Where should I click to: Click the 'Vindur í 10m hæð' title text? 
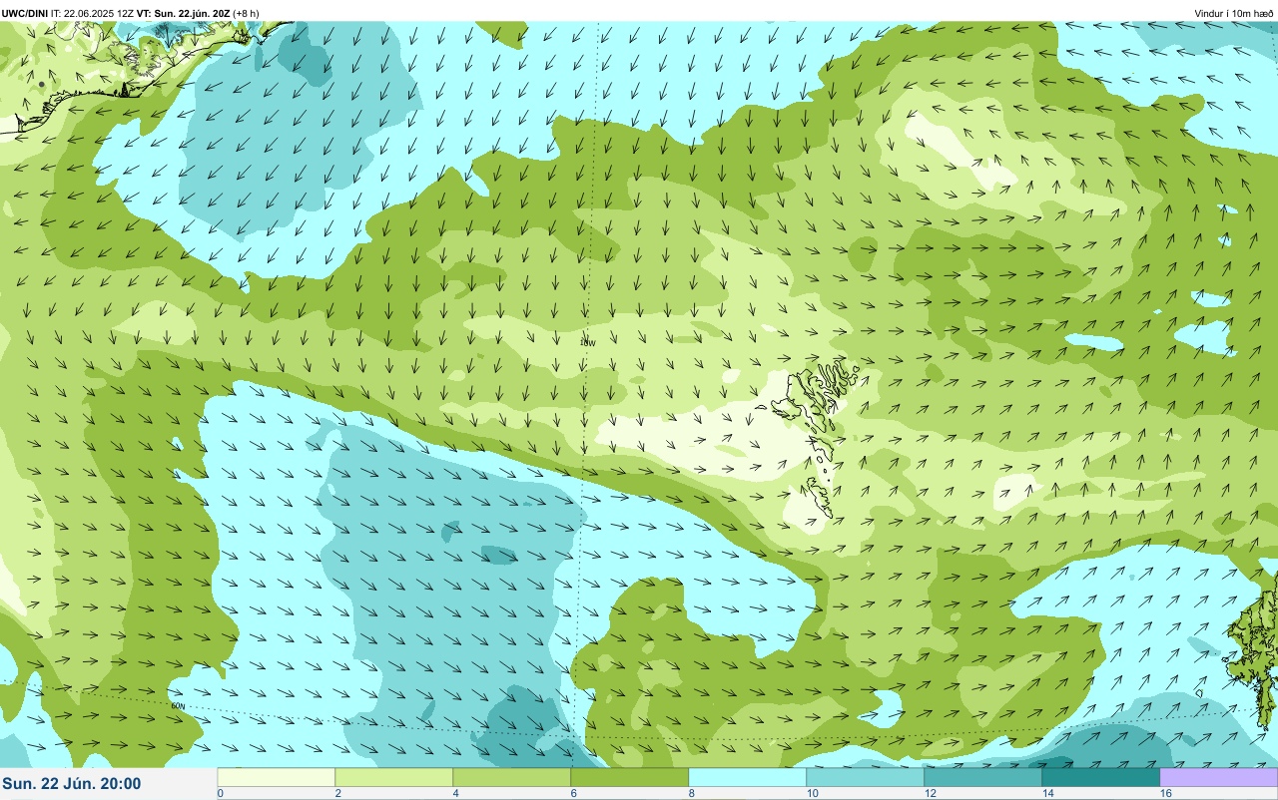[x=1234, y=13]
